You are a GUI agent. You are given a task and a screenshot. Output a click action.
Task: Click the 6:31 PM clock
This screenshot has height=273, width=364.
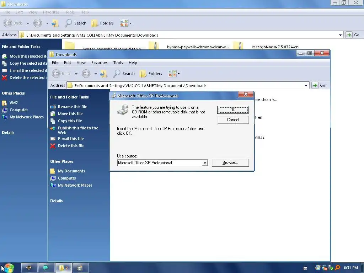pyautogui.click(x=351, y=268)
